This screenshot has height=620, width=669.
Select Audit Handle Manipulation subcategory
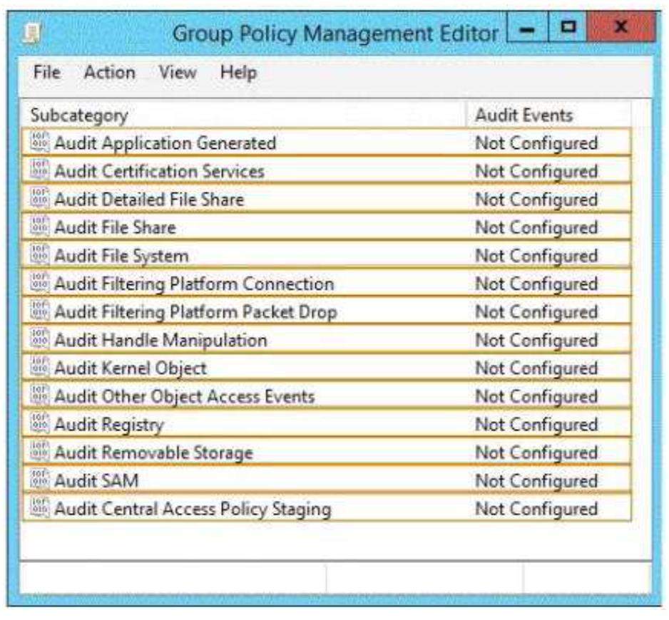point(160,340)
